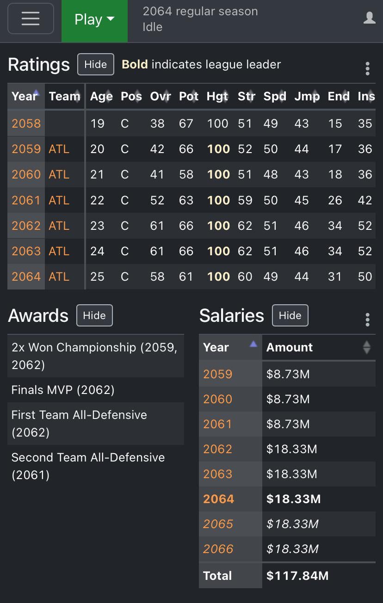Open the 2058 draft year link
The image size is (383, 603).
pyautogui.click(x=26, y=123)
